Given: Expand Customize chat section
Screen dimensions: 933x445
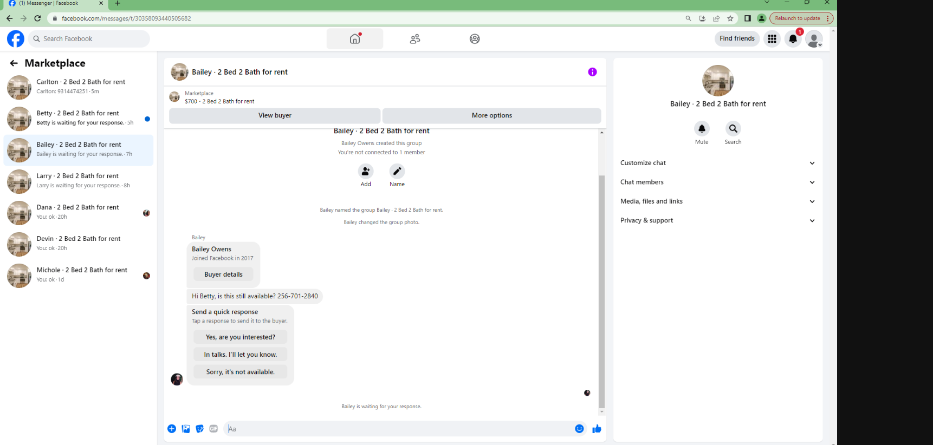Looking at the screenshot, I should (717, 163).
